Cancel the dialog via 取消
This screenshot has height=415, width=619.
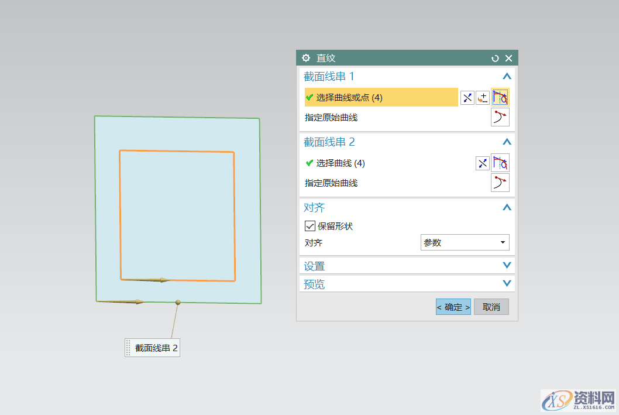(x=491, y=306)
